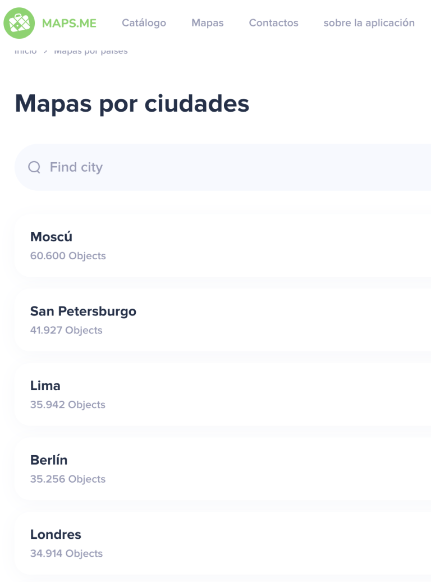
Task: Click the 35.256 Objects count label
Action: [x=67, y=479]
